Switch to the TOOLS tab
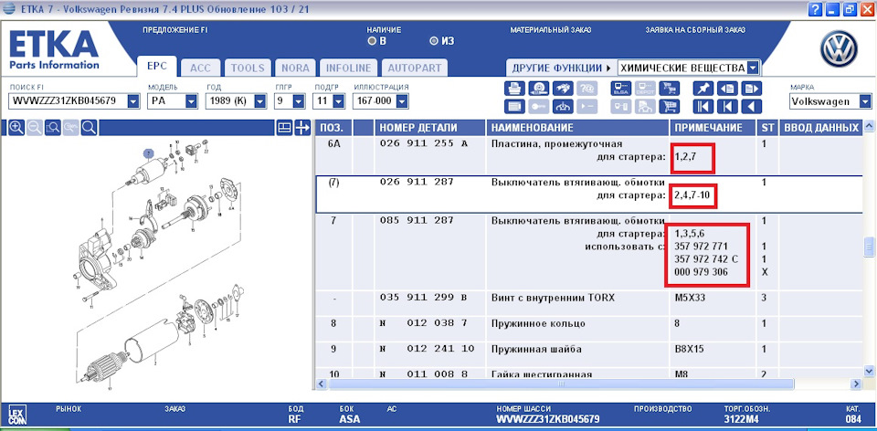This screenshot has width=877, height=431. (x=247, y=68)
